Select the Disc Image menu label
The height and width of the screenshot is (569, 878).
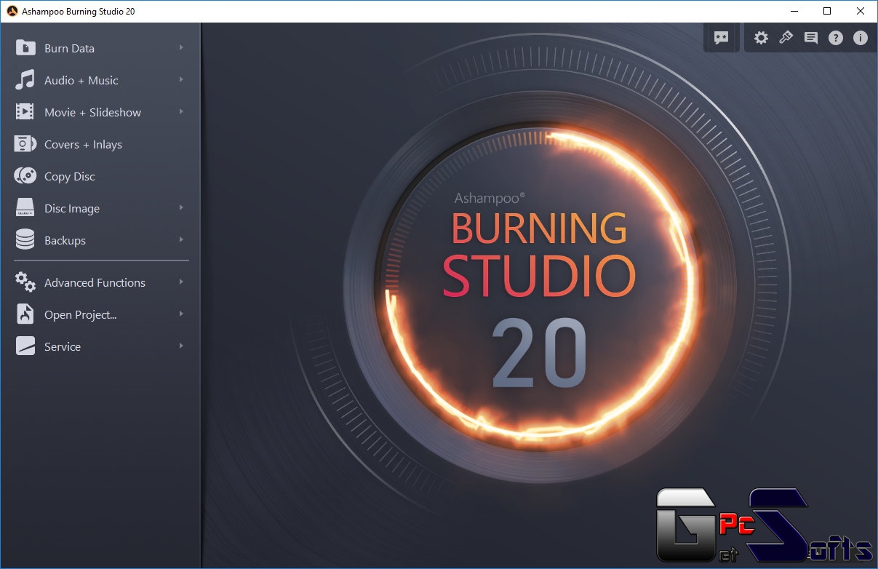[x=72, y=209]
